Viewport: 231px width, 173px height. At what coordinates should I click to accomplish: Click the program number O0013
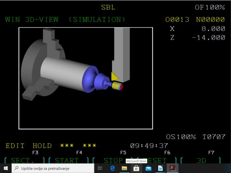(x=177, y=19)
